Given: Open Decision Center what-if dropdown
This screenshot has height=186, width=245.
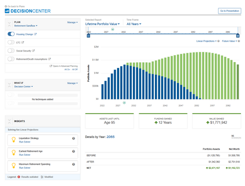Looking at the screenshot, I should (x=24, y=87).
